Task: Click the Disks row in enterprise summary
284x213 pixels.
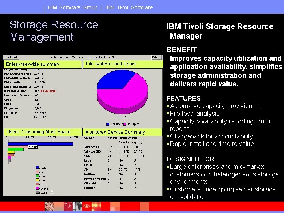Action: coord(23,104)
